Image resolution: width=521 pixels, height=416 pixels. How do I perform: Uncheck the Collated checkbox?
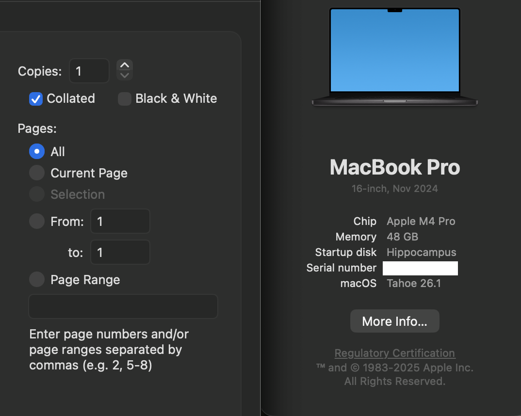36,98
